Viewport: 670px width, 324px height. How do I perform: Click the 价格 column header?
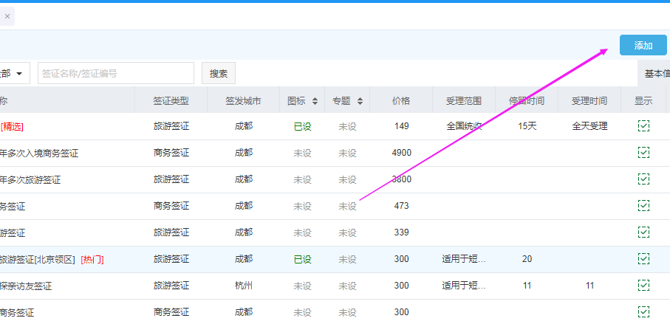pyautogui.click(x=401, y=101)
